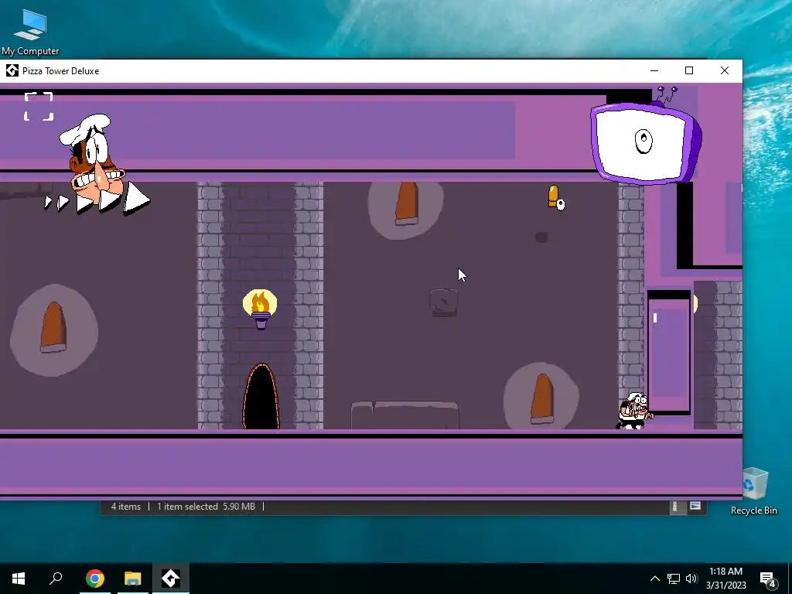
Task: Open File Explorer from the taskbar
Action: [x=133, y=579]
